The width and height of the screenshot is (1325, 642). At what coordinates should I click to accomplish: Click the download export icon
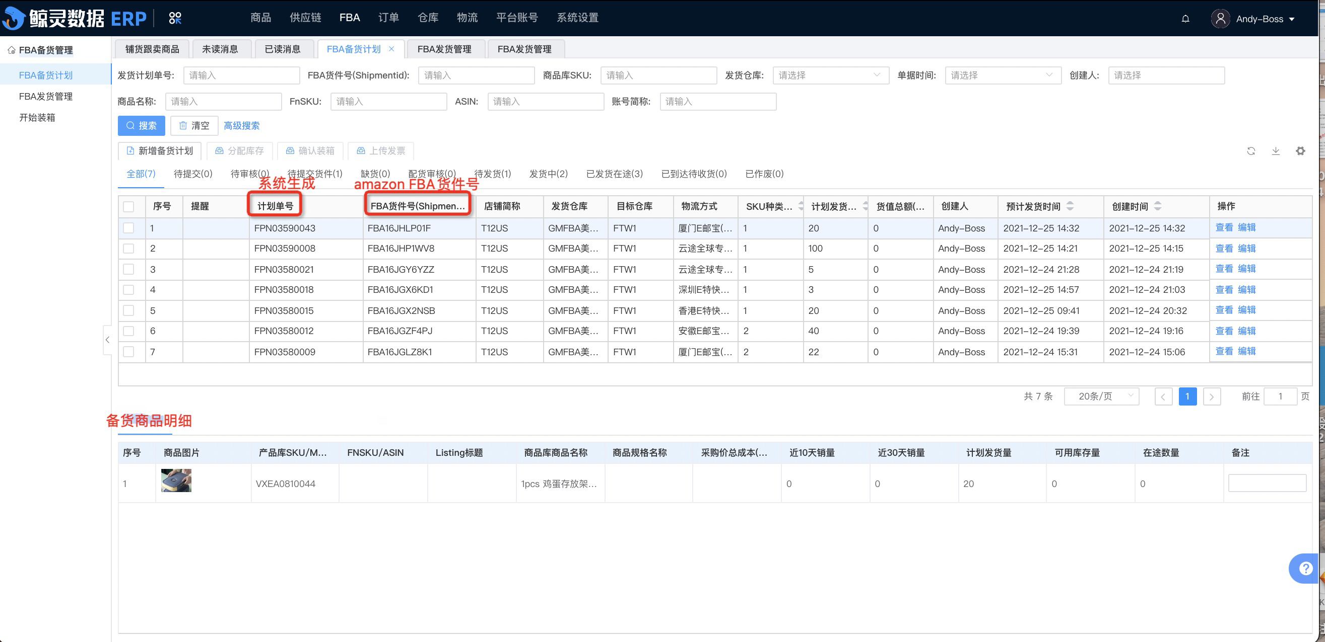pyautogui.click(x=1276, y=151)
